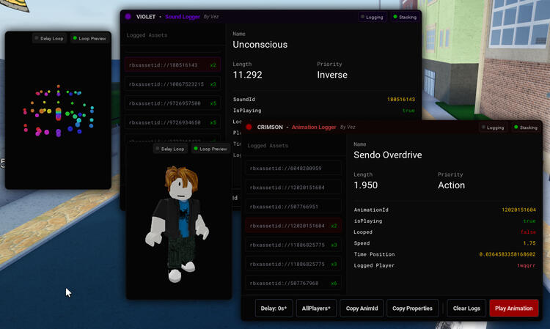The image size is (550, 329).
Task: Click the Time Position value
Action: [x=507, y=254]
